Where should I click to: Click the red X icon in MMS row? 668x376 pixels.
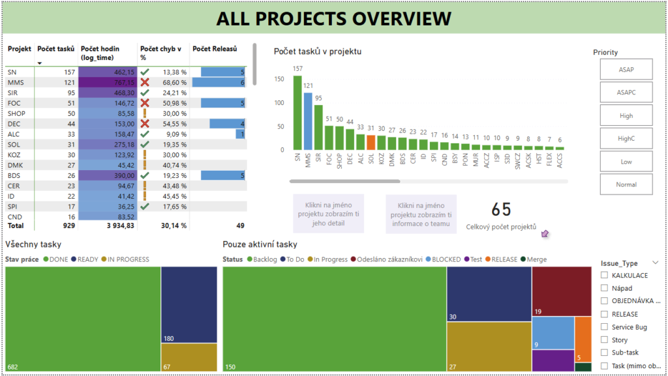pyautogui.click(x=145, y=83)
